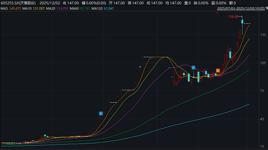Click the 2025/12/02 date in the header
268x150 pixels.
point(50,3)
